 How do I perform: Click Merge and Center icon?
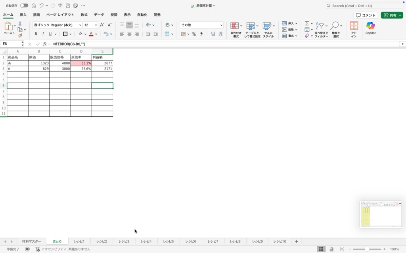tap(167, 34)
